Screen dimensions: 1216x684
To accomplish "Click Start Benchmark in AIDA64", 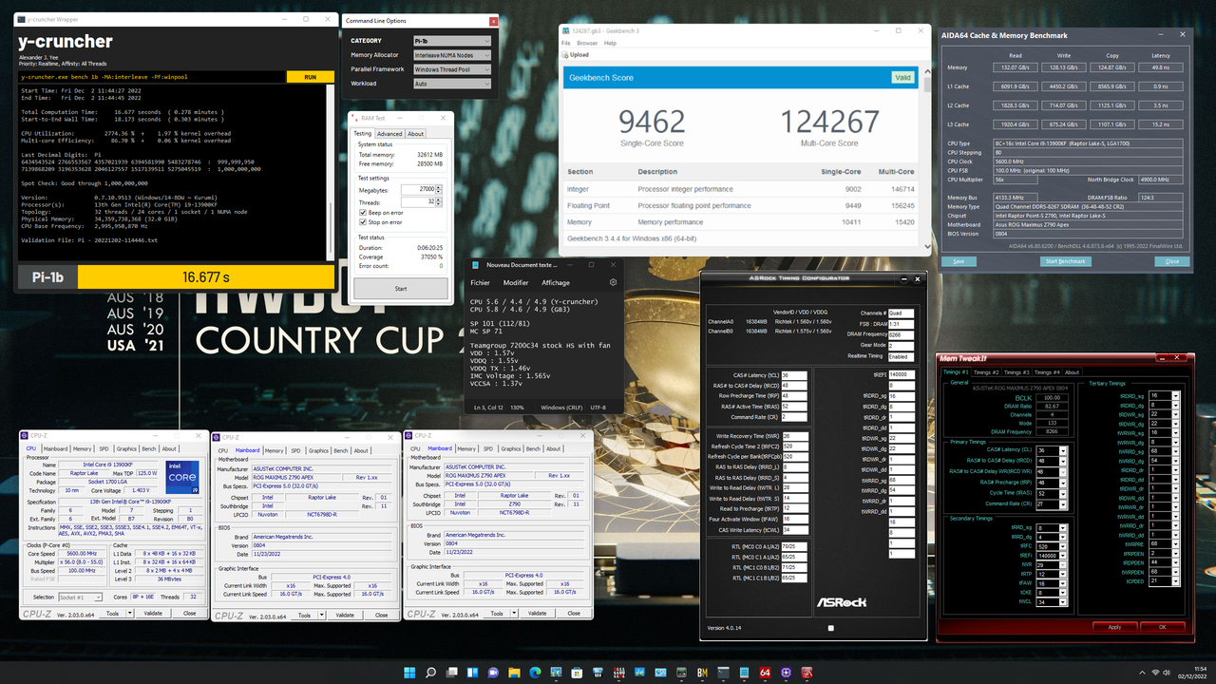I will [x=1066, y=260].
